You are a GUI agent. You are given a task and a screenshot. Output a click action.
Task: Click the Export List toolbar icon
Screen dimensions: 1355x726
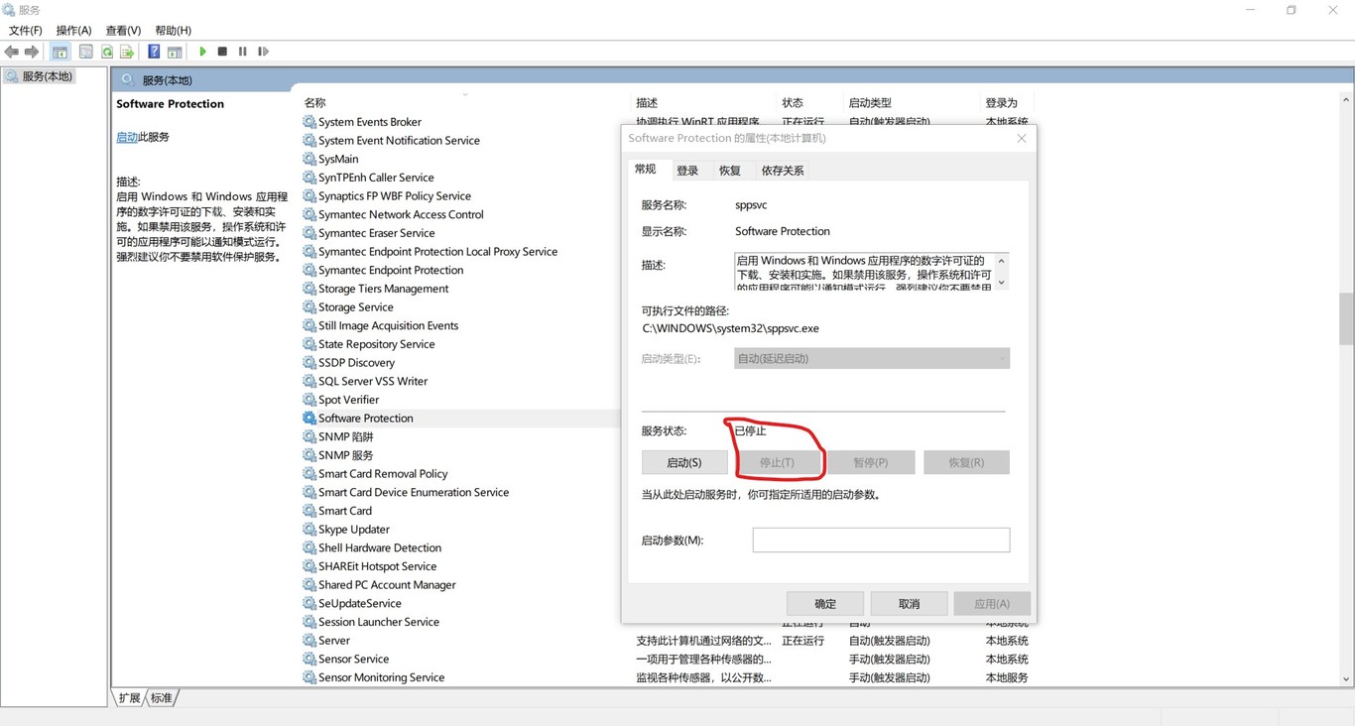[x=127, y=52]
